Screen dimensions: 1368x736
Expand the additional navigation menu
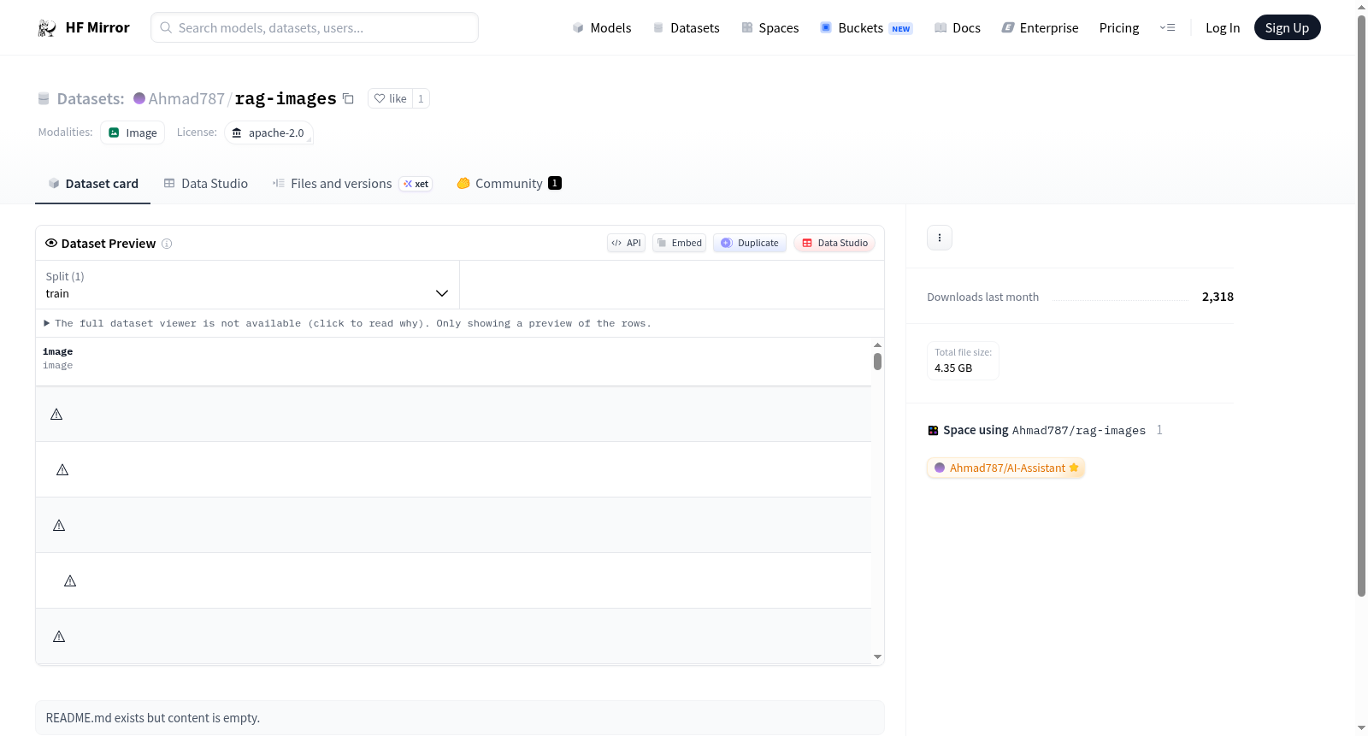[x=1167, y=28]
